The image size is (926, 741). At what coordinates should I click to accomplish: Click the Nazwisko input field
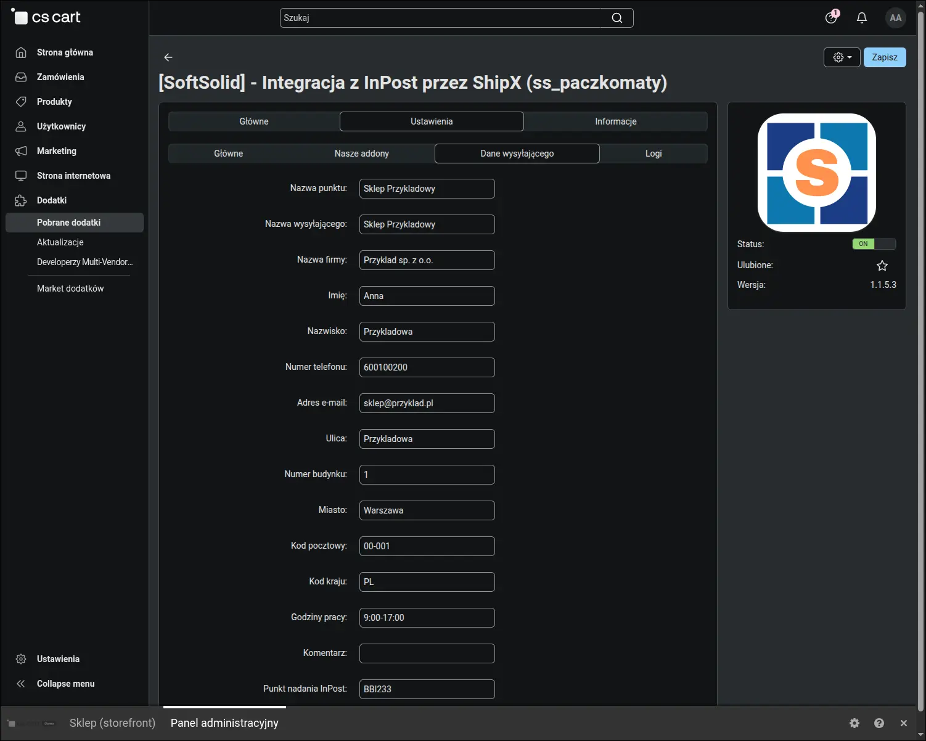[x=427, y=332]
